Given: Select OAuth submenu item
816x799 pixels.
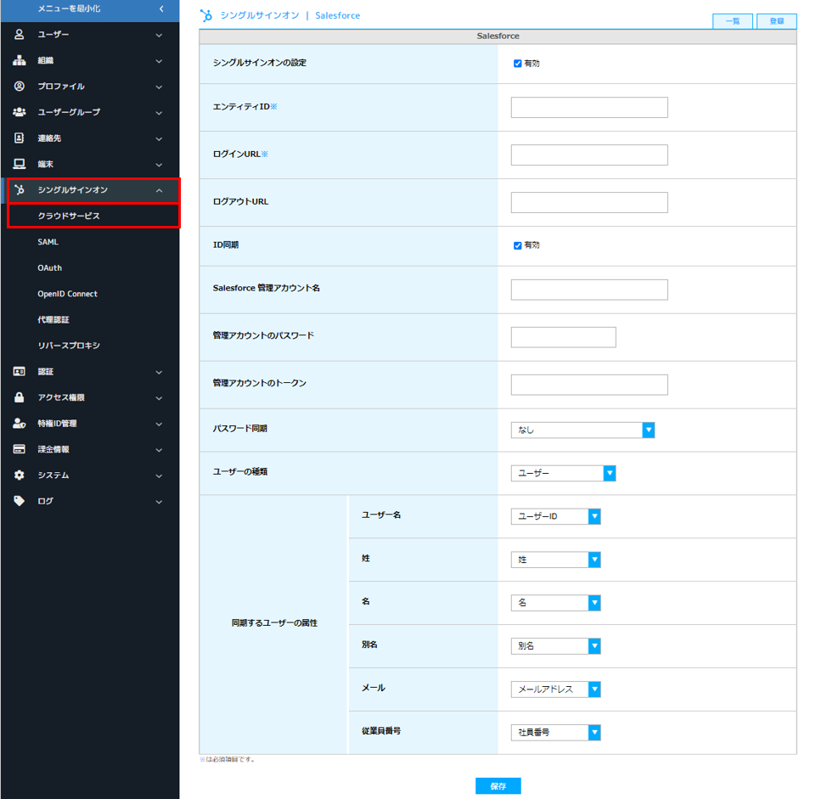Looking at the screenshot, I should pyautogui.click(x=49, y=268).
